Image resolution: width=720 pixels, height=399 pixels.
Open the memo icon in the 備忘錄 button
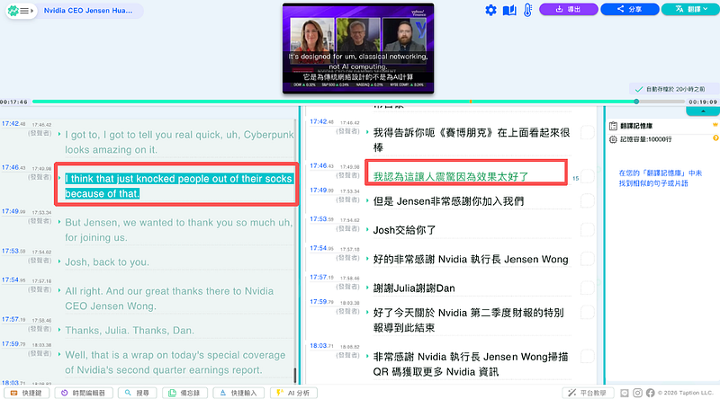click(x=172, y=393)
